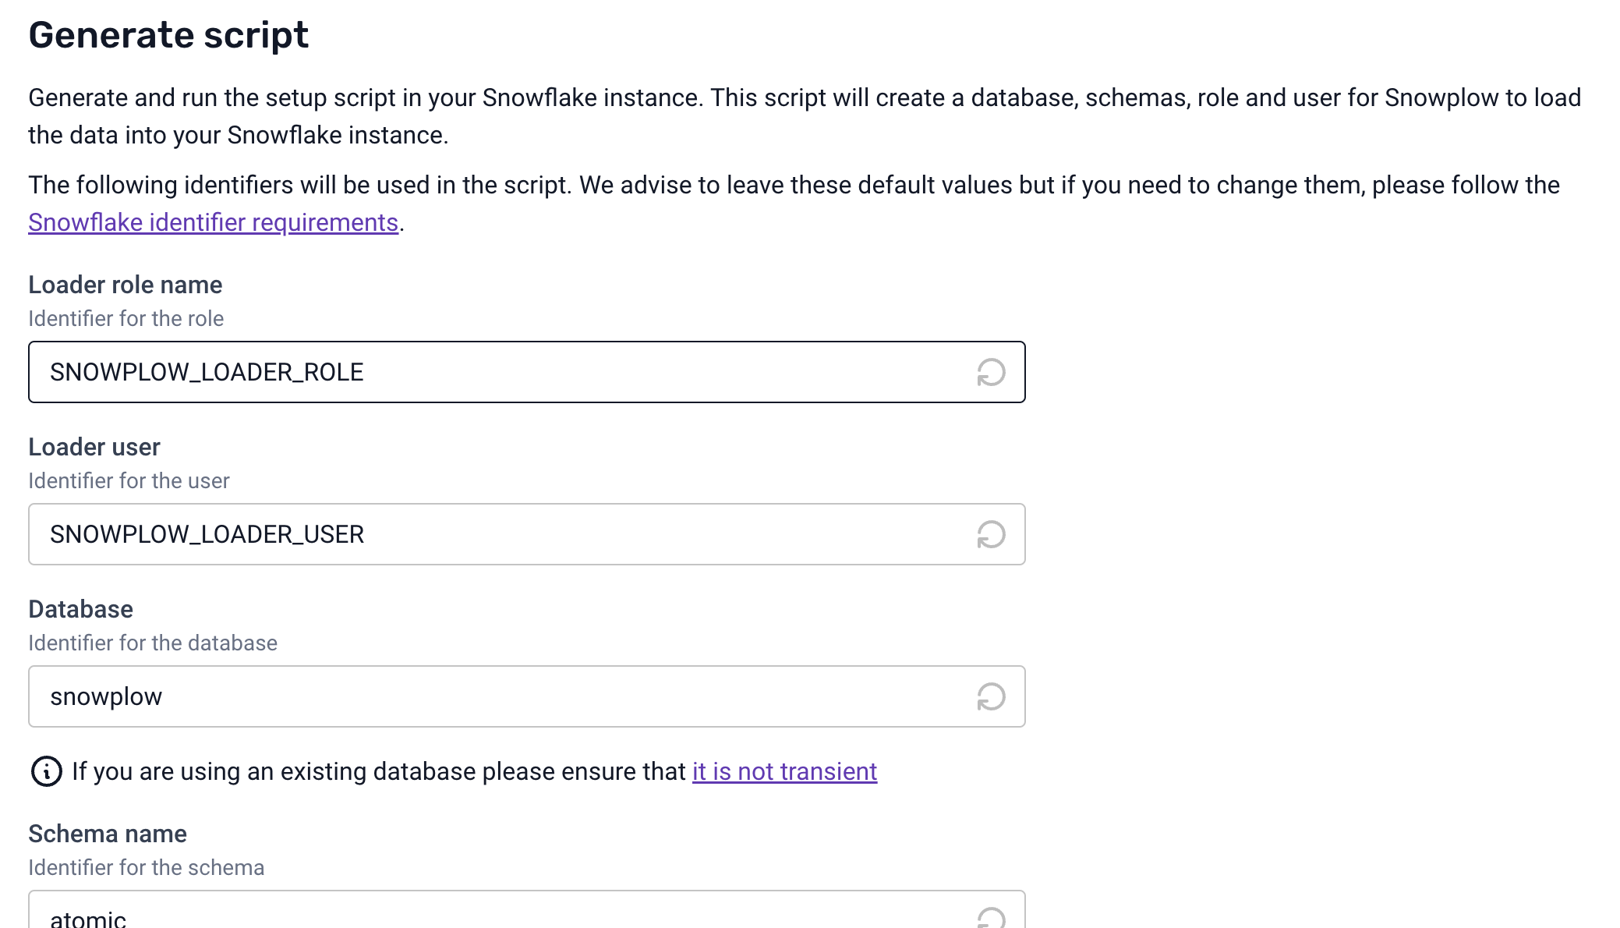The image size is (1620, 928).
Task: Click 'Identifier for the schema' helper text
Action: pos(147,868)
